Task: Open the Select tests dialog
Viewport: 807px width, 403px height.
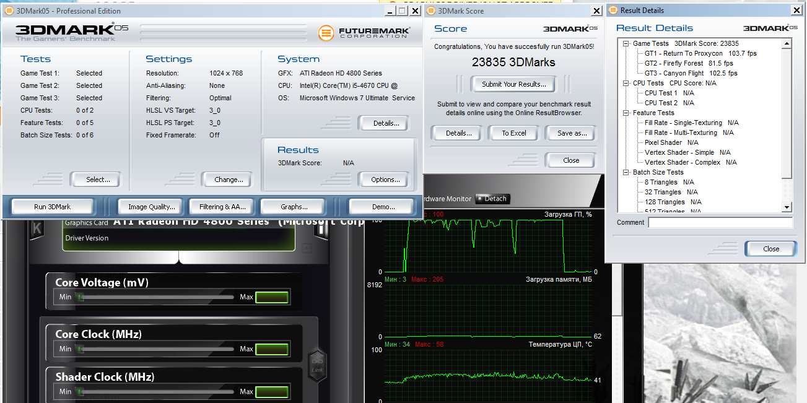Action: click(x=95, y=180)
